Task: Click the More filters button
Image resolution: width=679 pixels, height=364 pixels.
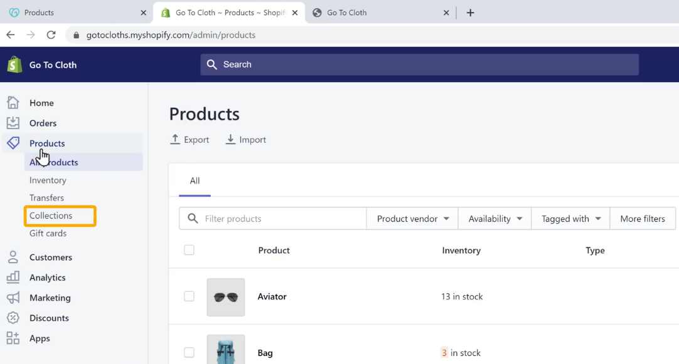Action: tap(643, 218)
